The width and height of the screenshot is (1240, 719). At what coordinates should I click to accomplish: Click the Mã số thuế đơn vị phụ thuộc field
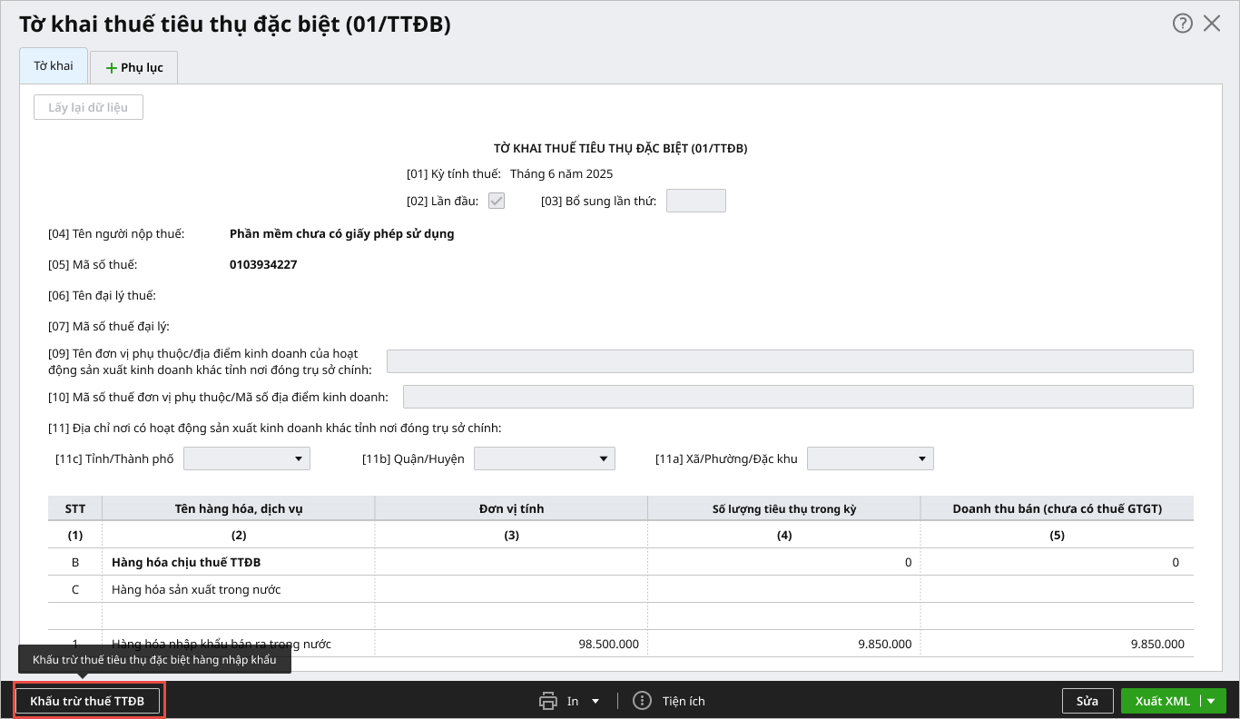pyautogui.click(x=797, y=397)
